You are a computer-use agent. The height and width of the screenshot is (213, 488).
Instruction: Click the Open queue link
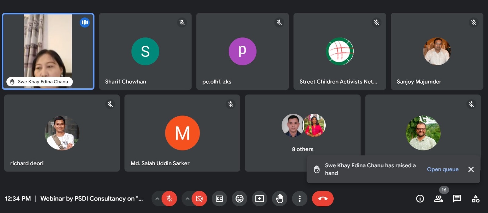click(x=443, y=169)
